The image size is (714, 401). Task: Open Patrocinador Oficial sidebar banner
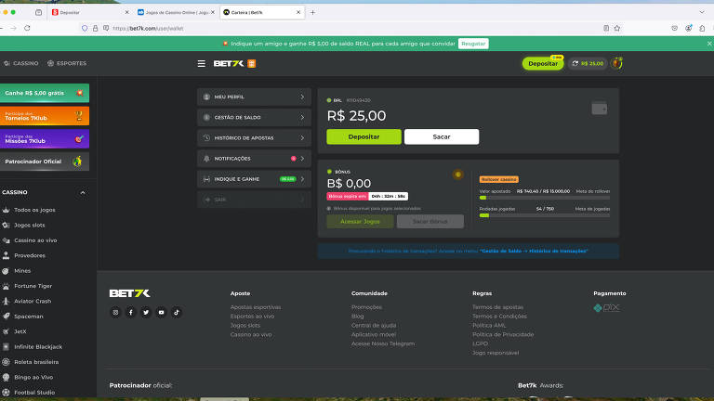click(45, 162)
